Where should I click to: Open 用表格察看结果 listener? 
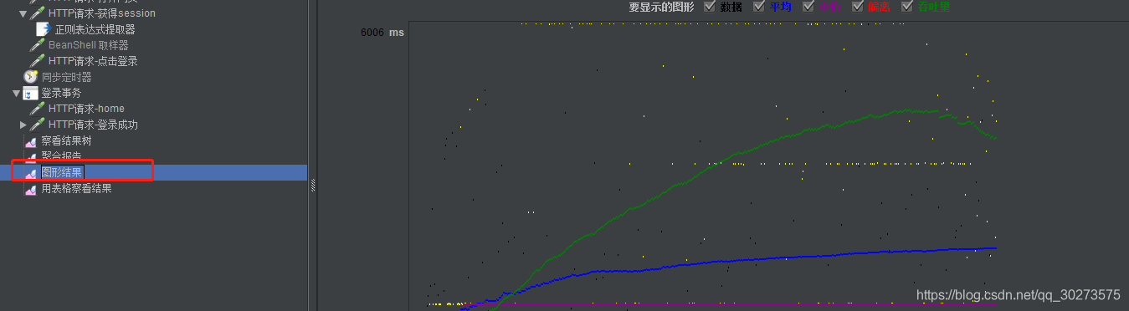pos(76,189)
